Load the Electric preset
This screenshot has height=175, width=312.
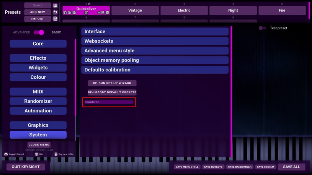(x=184, y=10)
